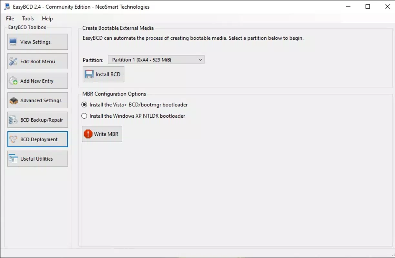
Task: Click the BCD Backup/Repair button label
Action: pos(42,120)
